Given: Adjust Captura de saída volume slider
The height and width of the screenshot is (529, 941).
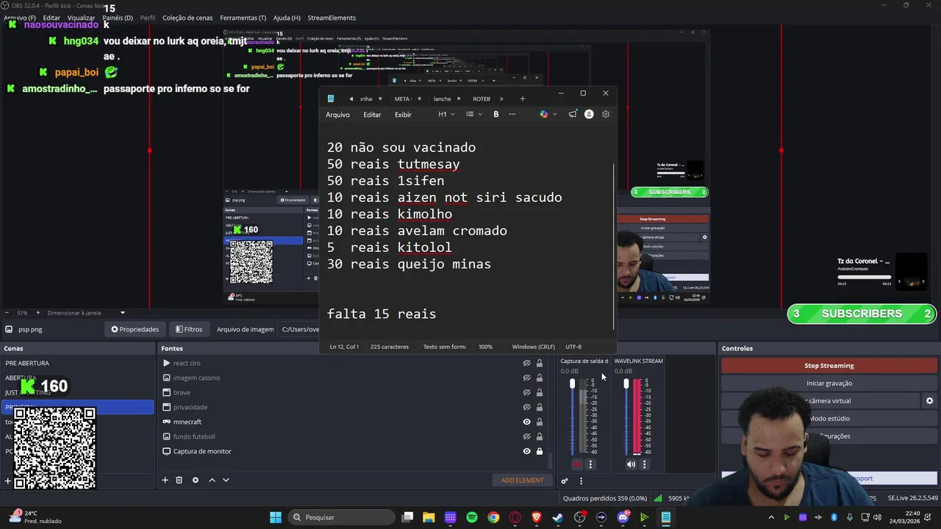Looking at the screenshot, I should click(573, 417).
